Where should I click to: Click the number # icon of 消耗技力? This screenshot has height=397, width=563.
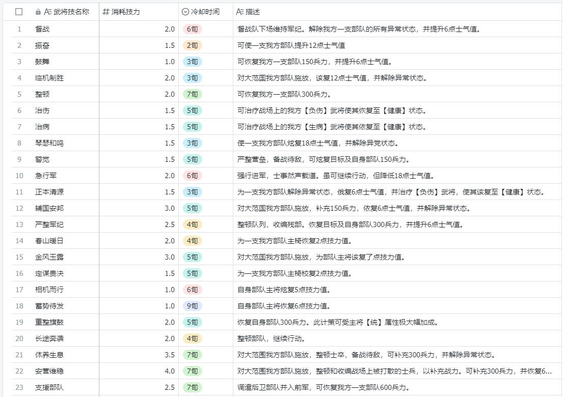coord(106,12)
